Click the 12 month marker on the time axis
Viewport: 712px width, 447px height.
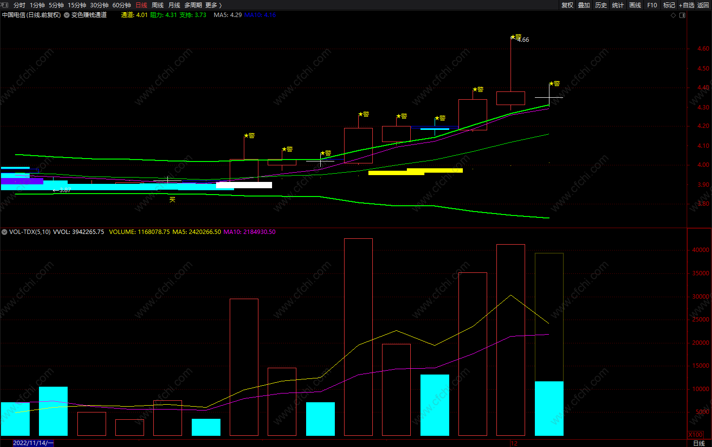tap(514, 443)
